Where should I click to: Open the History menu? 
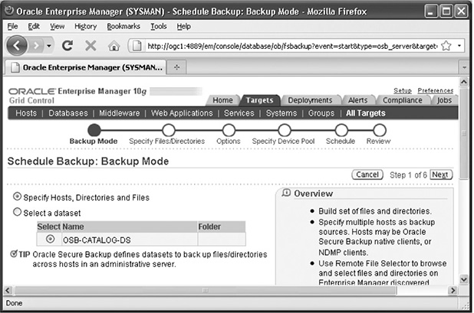[86, 27]
